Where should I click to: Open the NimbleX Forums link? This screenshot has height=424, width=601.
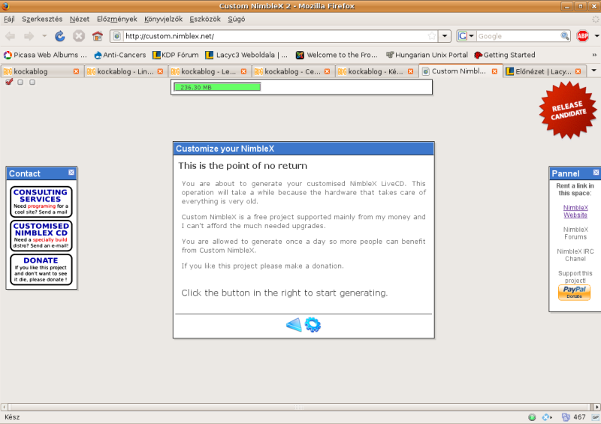point(575,233)
